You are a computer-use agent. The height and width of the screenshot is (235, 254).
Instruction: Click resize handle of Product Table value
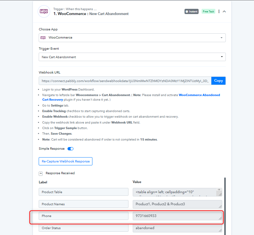click(x=220, y=194)
